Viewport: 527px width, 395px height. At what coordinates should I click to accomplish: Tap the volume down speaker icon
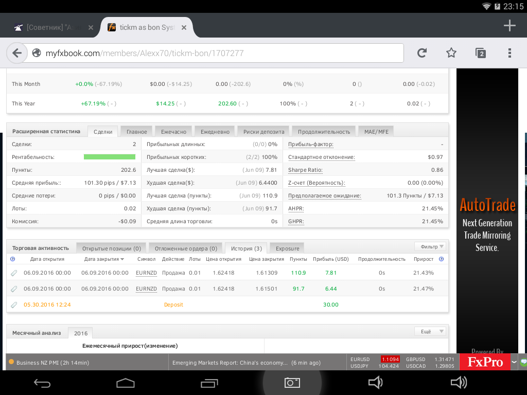[375, 383]
